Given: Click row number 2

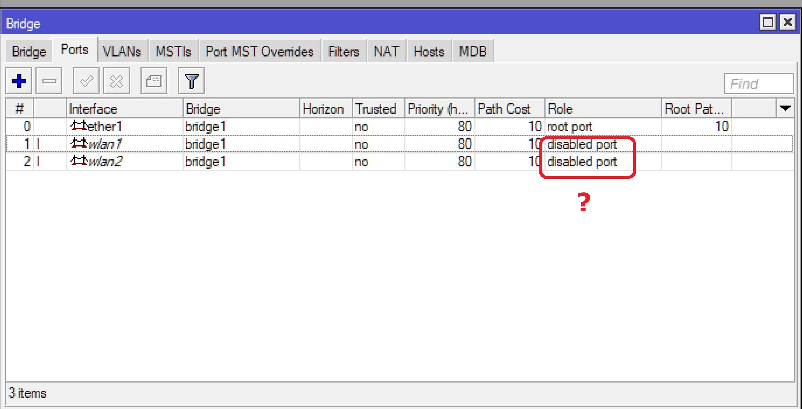Looking at the screenshot, I should click(27, 161).
